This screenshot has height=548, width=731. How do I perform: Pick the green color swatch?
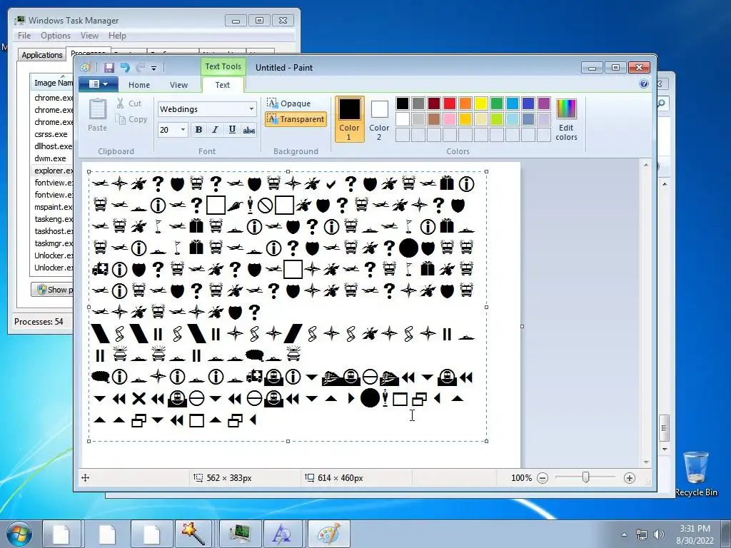coord(497,103)
